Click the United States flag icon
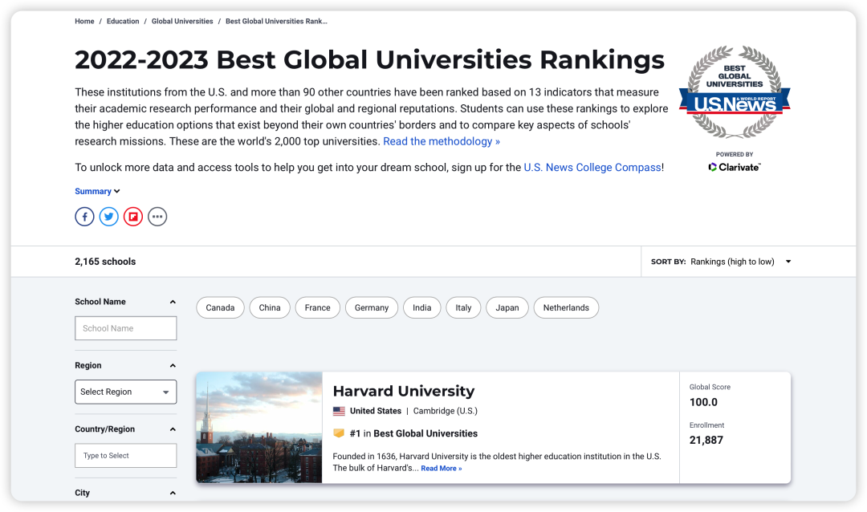The image size is (867, 512). 339,411
